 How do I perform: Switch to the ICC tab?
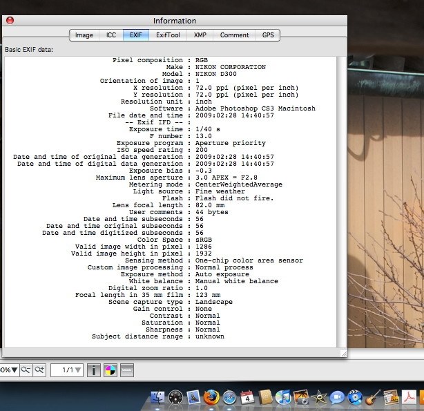pos(111,35)
